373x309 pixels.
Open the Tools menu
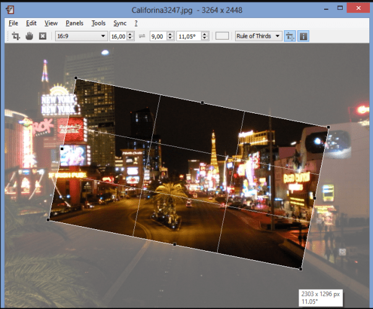pyautogui.click(x=98, y=23)
